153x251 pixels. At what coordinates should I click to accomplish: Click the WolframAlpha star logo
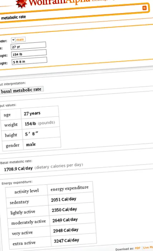21,3
